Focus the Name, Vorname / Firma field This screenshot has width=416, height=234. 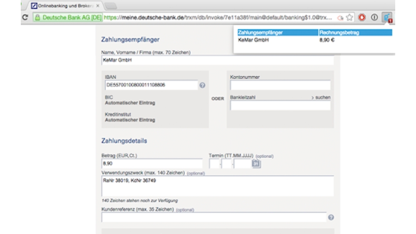point(217,60)
